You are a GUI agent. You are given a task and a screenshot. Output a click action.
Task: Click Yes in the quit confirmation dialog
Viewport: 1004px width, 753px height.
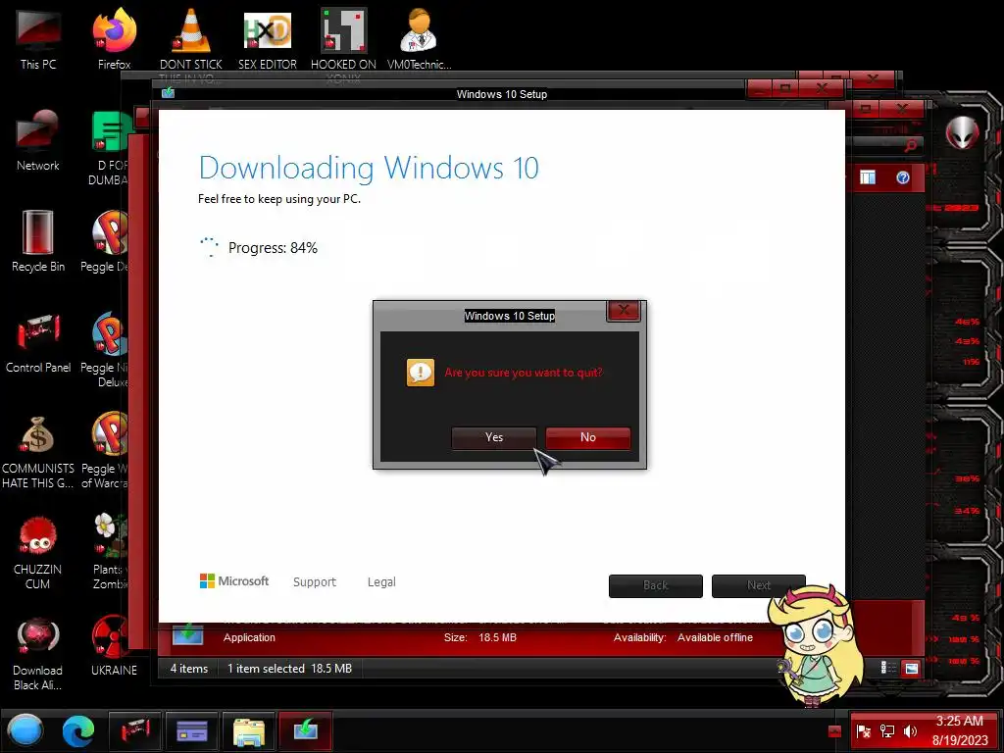point(494,437)
